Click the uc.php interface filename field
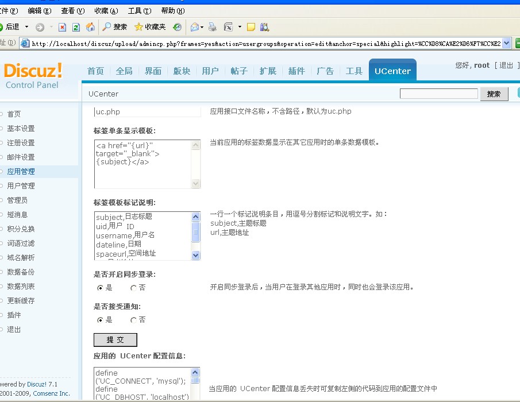This screenshot has height=402, width=520. 148,111
